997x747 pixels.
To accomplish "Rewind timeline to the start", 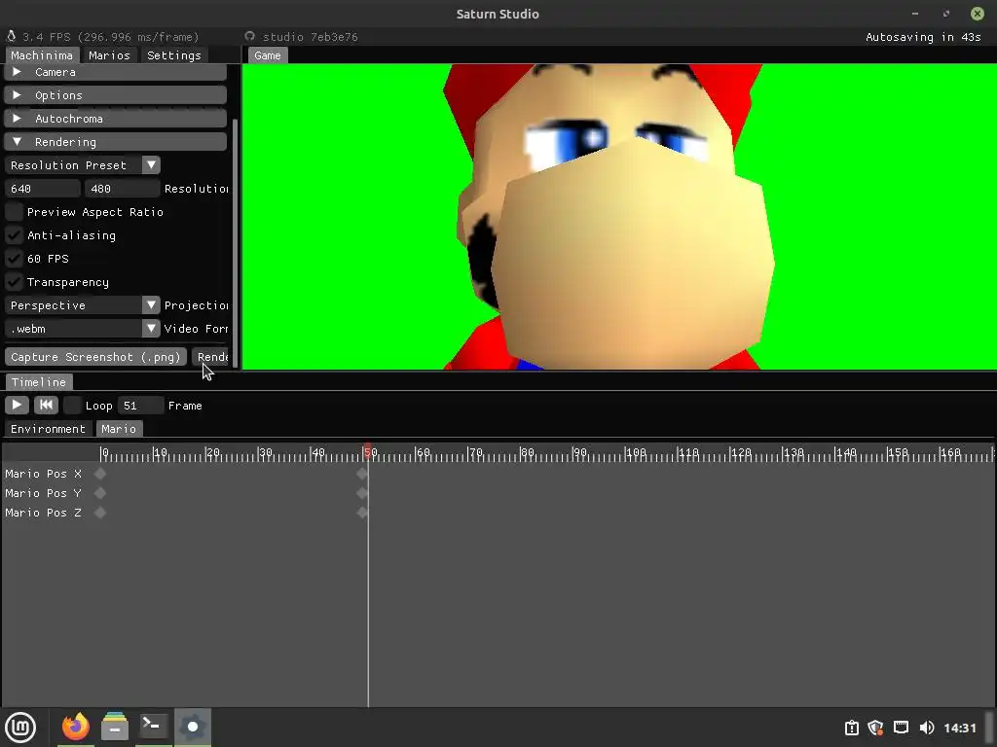I will (46, 406).
